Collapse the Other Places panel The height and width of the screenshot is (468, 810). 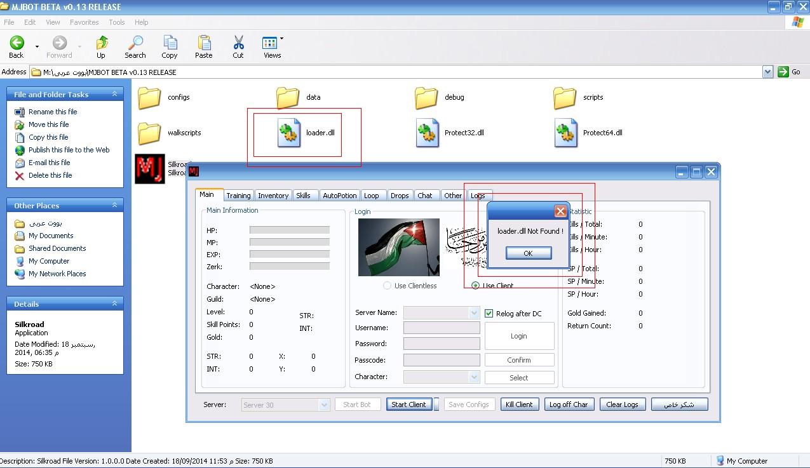(115, 205)
